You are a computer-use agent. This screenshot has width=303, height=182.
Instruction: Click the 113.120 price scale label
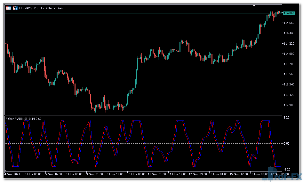coord(289,95)
